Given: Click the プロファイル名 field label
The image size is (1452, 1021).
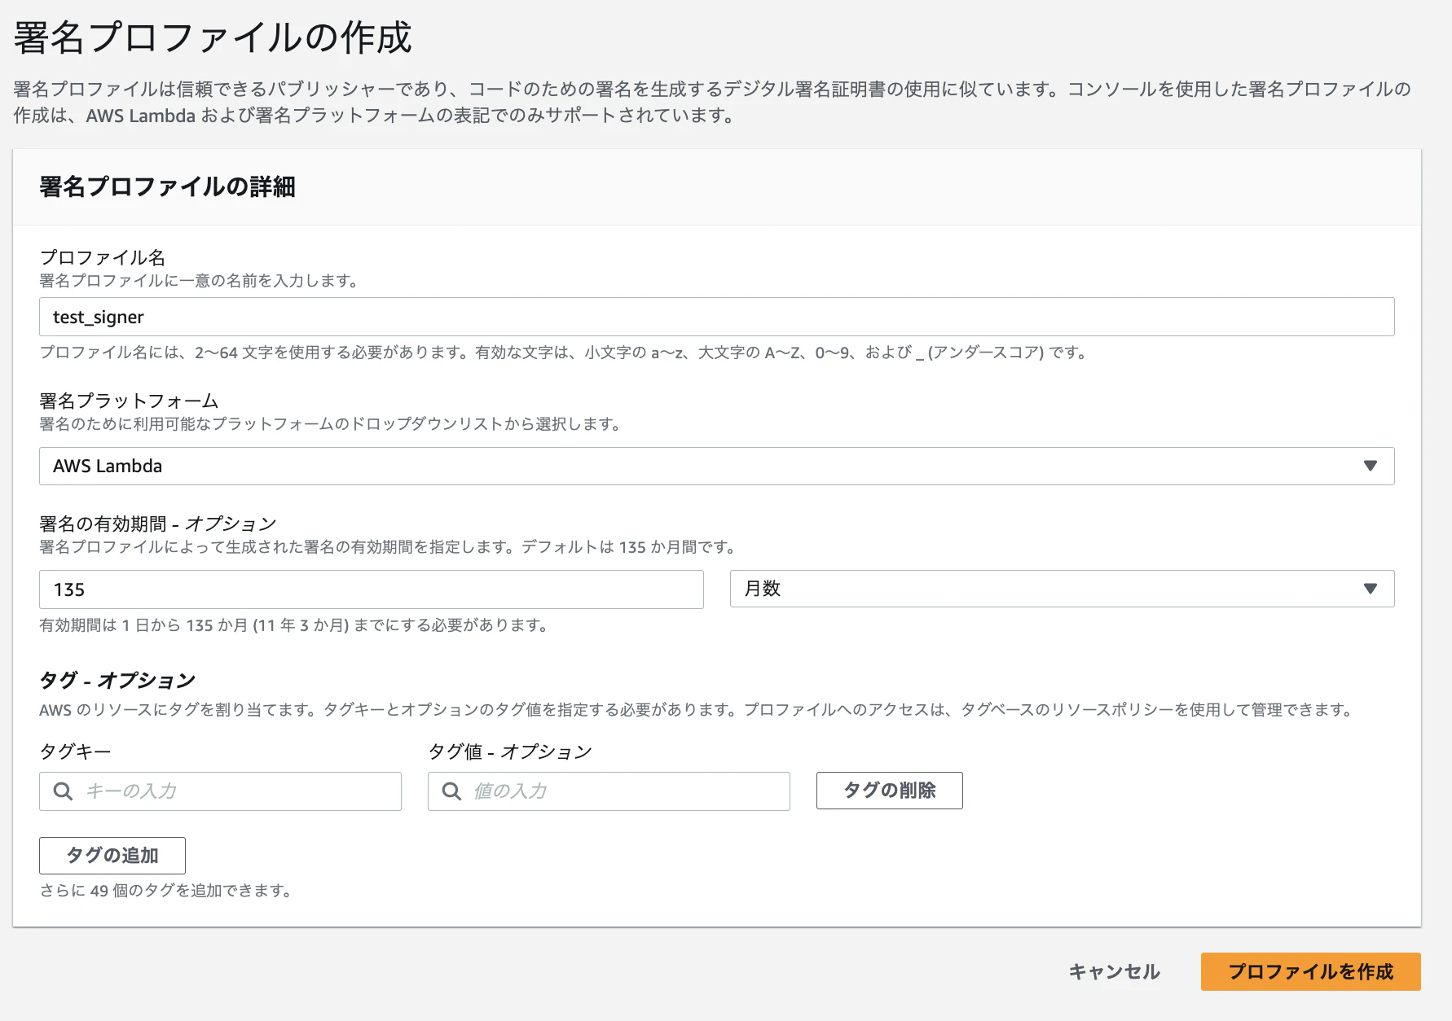Looking at the screenshot, I should tap(103, 257).
